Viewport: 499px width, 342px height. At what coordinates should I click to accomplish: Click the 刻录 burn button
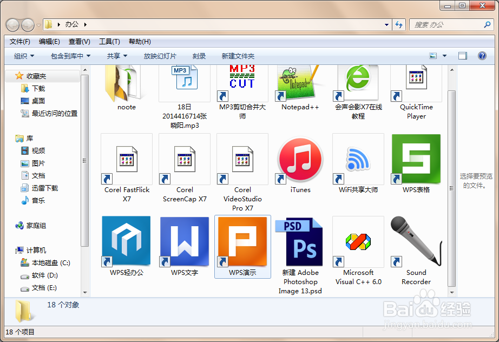coord(199,56)
